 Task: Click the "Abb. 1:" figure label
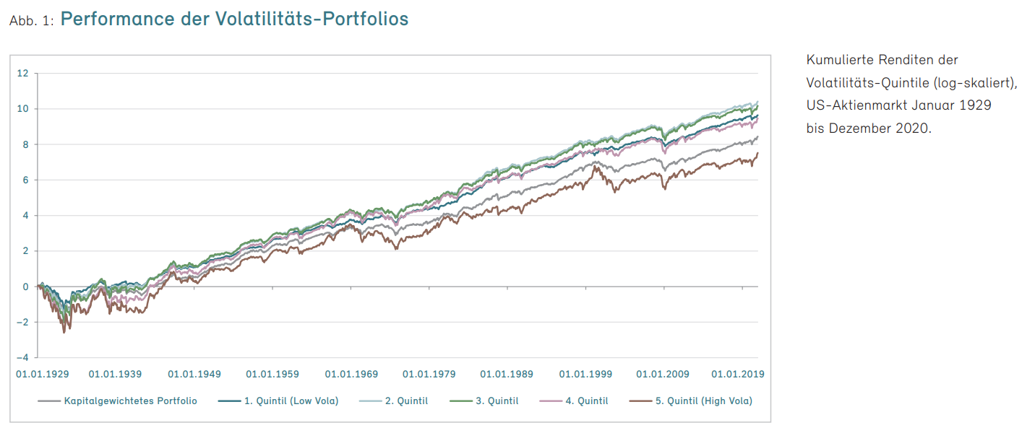[x=32, y=21]
